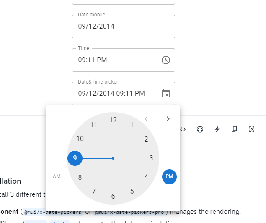Choose hour 6 on the clock
This screenshot has height=223, width=266.
(113, 196)
